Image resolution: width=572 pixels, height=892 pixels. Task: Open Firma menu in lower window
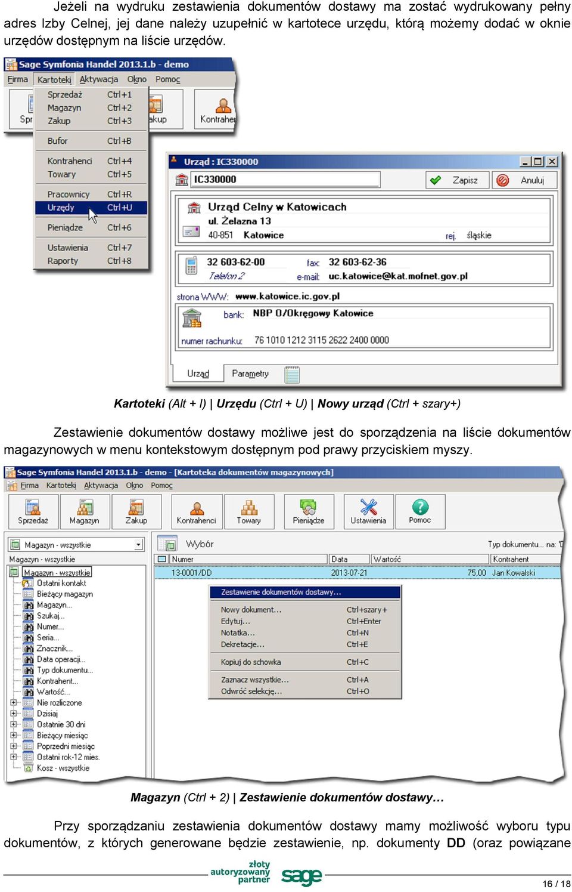[x=30, y=486]
